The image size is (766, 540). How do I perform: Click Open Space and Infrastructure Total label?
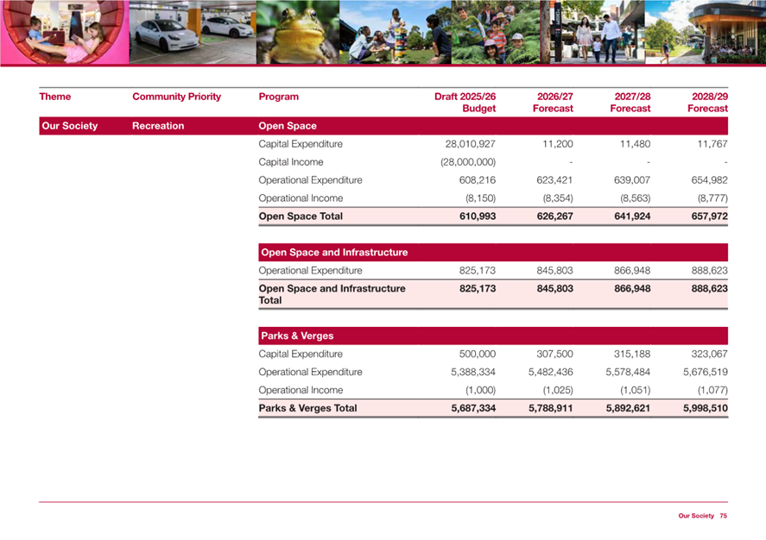(x=332, y=294)
